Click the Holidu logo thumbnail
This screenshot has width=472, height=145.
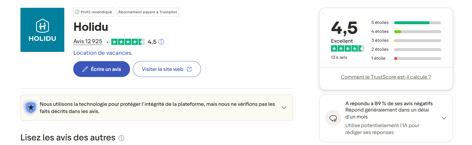click(42, 30)
